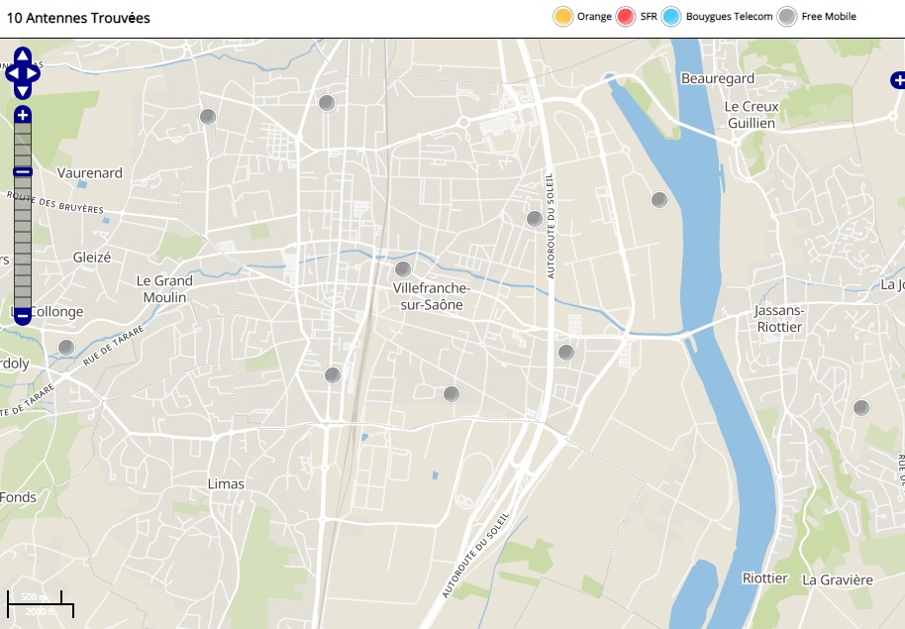
Task: Click the Free Mobile legend label
Action: (x=829, y=17)
